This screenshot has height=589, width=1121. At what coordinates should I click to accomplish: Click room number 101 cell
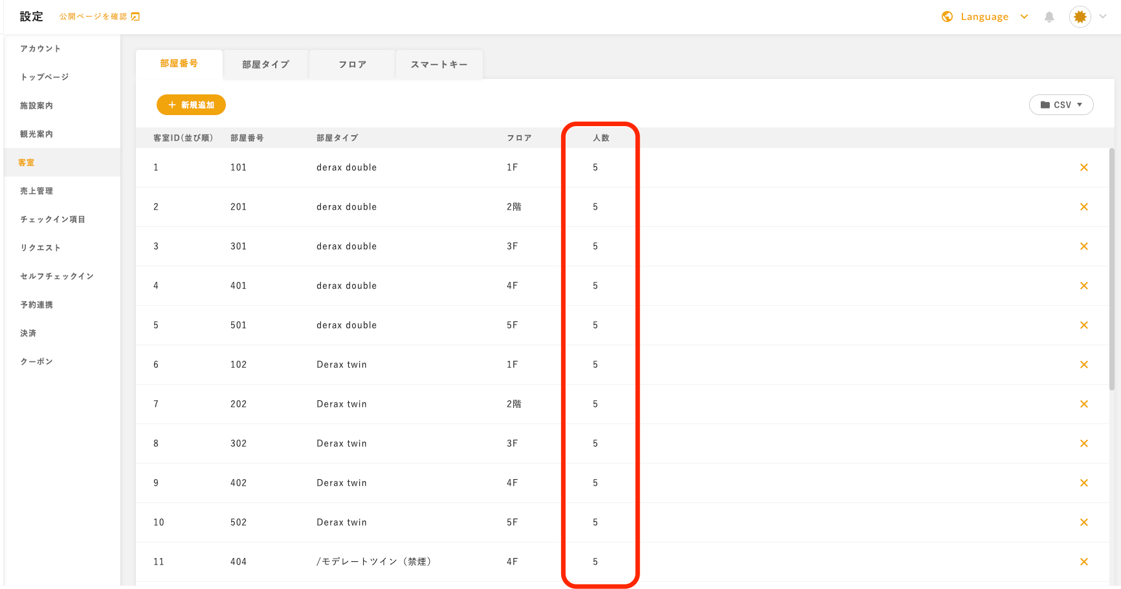[x=238, y=167]
